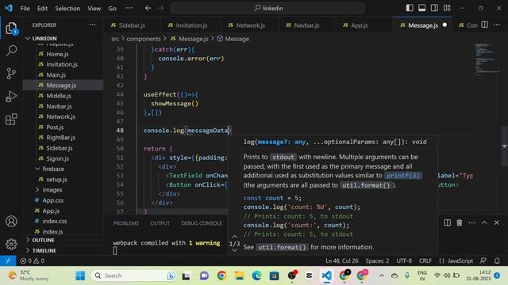Open Run and Debug view

11,97
